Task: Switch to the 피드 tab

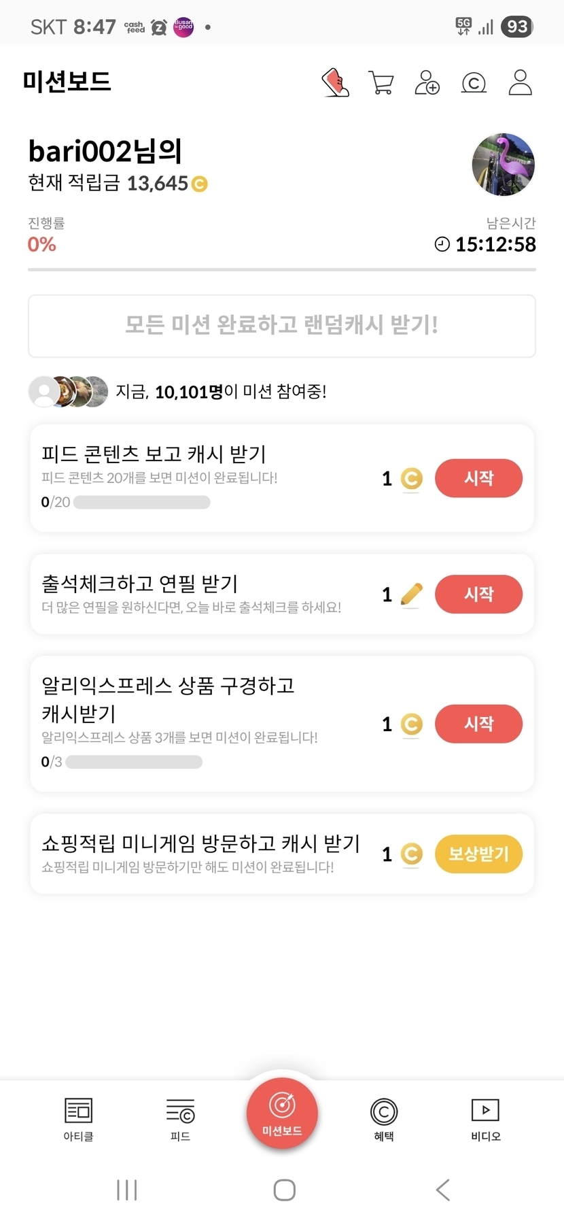Action: (180, 1119)
